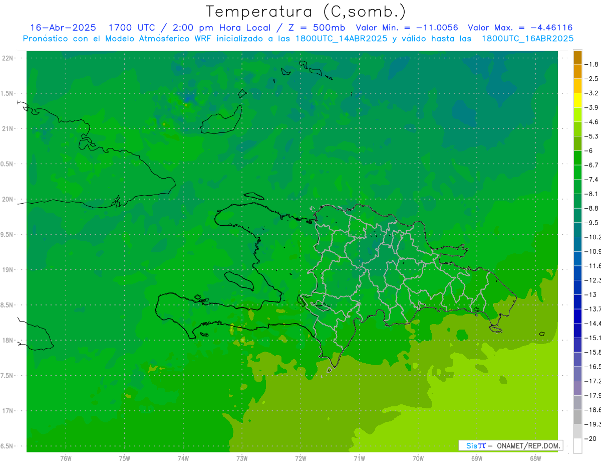Click the '21N' latitude axis label
Screen dimensions: 601x465
pyautogui.click(x=9, y=128)
